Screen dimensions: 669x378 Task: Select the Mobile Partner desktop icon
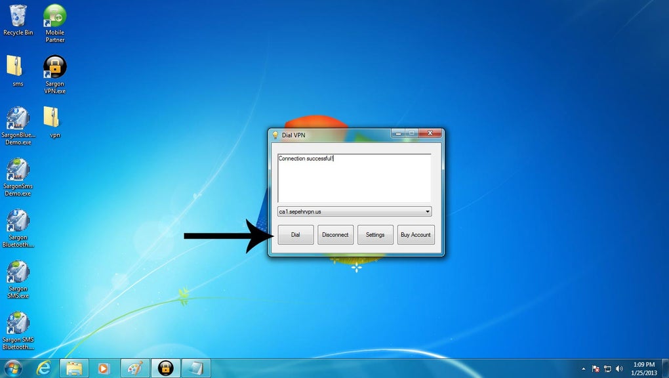click(x=55, y=24)
